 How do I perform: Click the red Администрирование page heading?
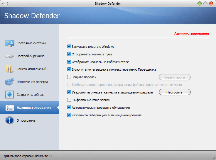coord(191,33)
